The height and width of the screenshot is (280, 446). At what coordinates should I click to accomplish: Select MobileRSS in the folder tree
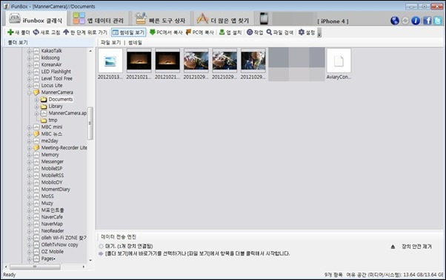tap(53, 175)
